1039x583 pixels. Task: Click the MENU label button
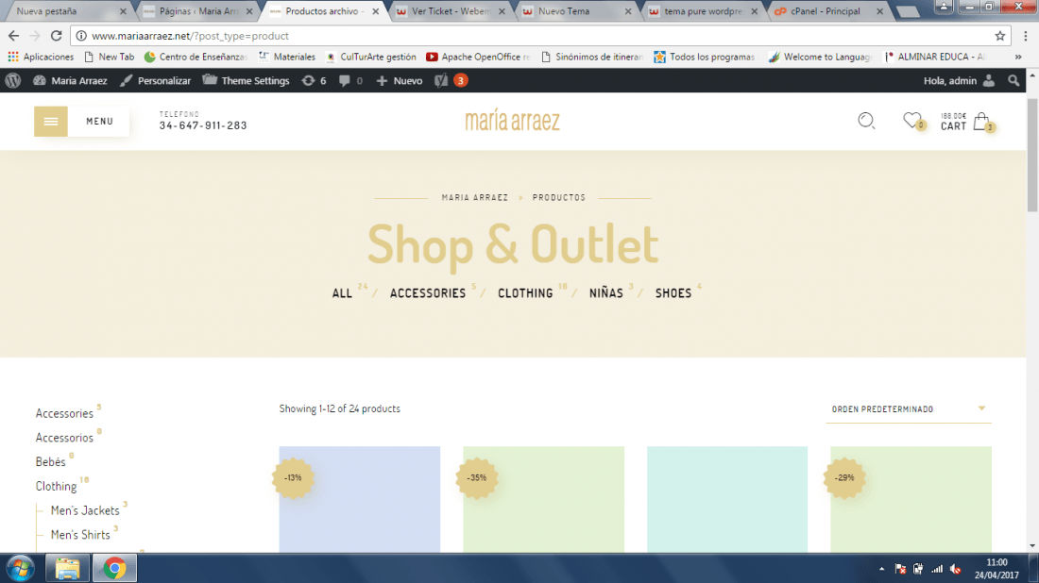pos(99,121)
